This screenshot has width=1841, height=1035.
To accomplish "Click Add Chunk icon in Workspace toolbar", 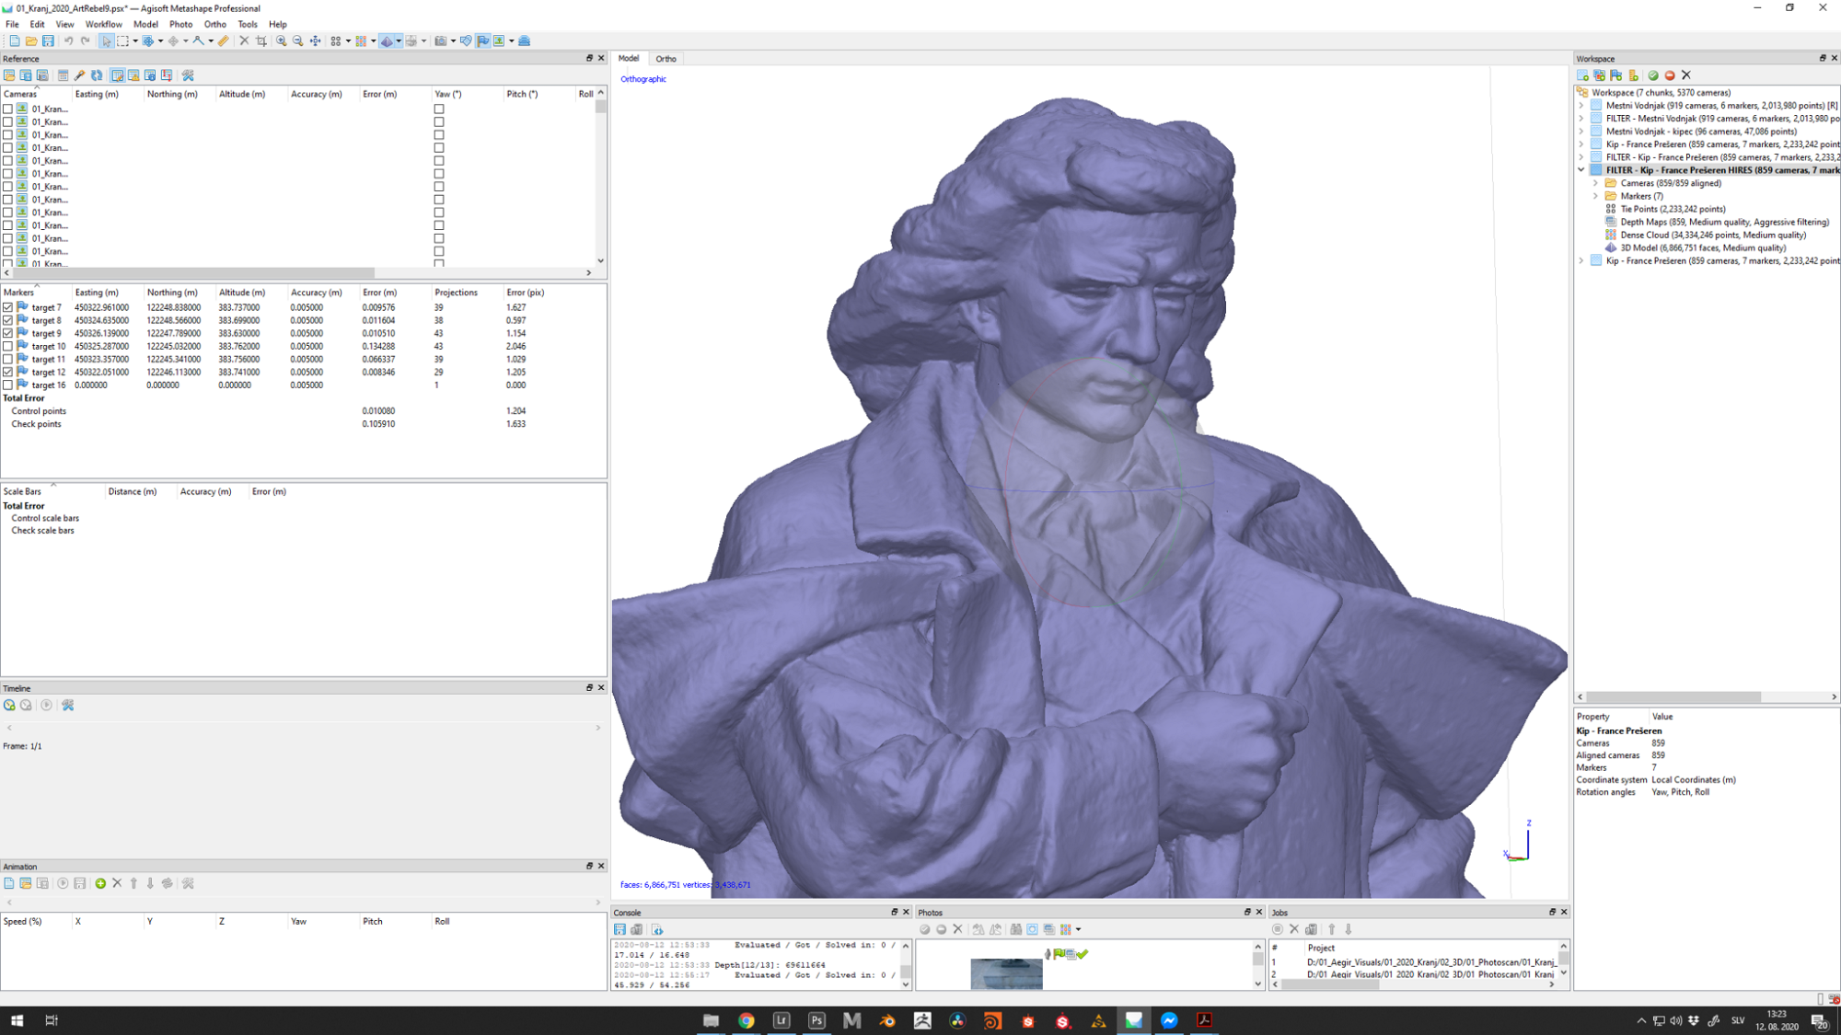I will 1582,75.
